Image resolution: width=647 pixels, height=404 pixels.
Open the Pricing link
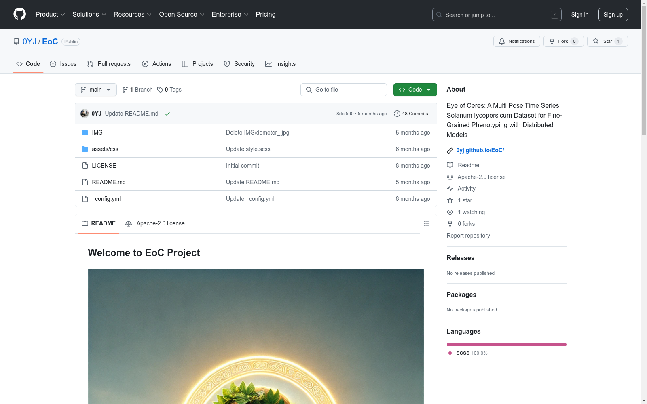[266, 15]
